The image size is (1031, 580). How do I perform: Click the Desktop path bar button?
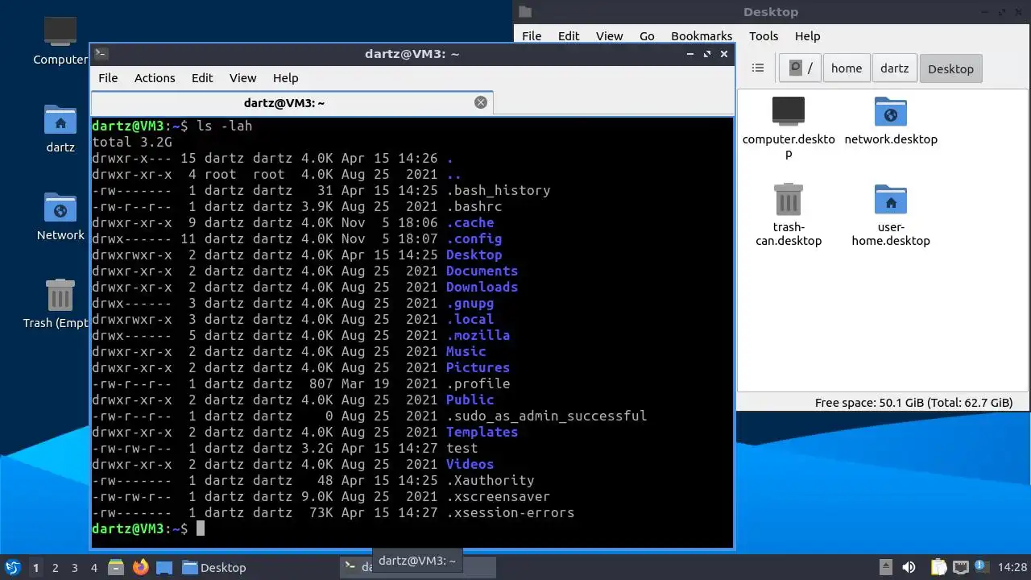tap(950, 68)
